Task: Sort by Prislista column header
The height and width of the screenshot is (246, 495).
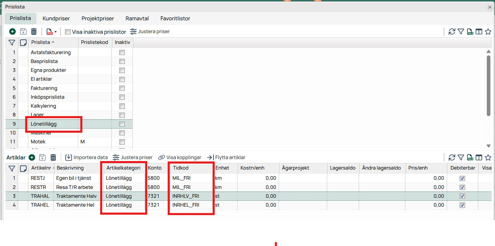Action: point(41,42)
